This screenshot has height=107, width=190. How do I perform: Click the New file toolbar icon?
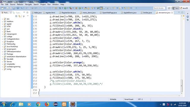click(x=2, y=8)
